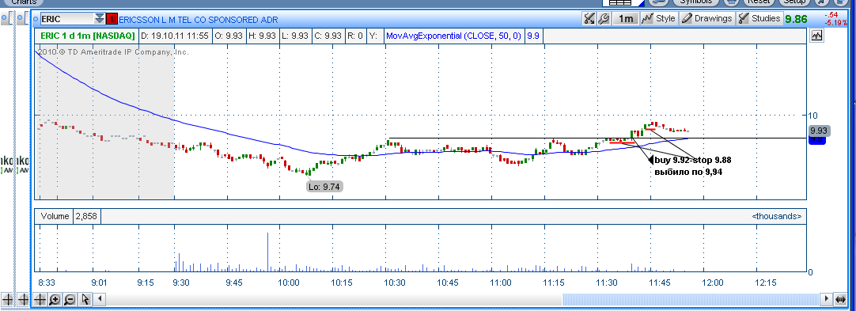Open the 1m timeframe selector
The image size is (856, 311).
(625, 18)
